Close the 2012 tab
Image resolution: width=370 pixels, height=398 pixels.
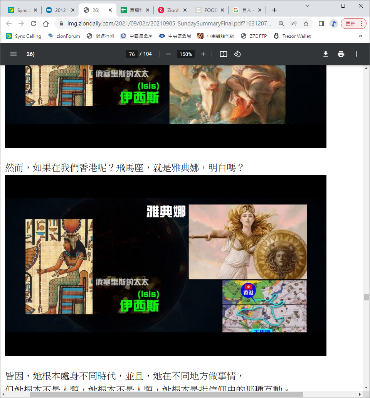(x=73, y=10)
